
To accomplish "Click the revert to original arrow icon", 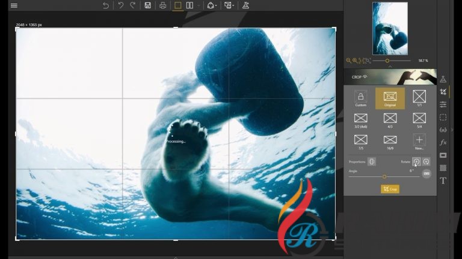I will tap(105, 5).
